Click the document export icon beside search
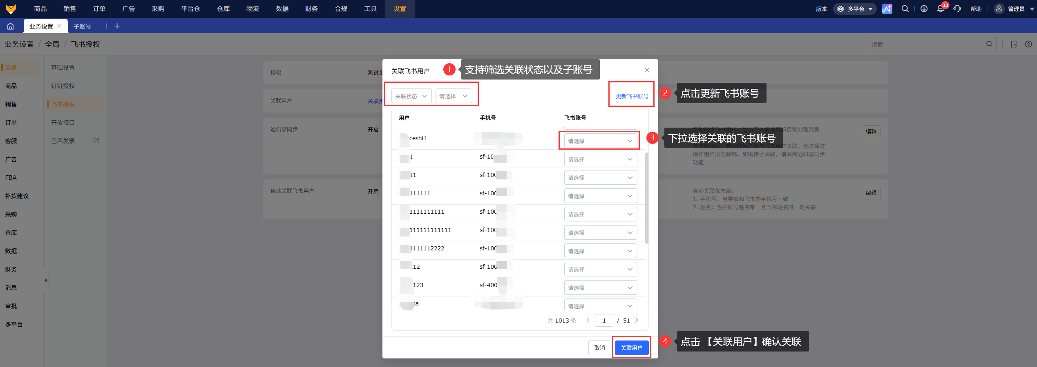1037x367 pixels. 1014,44
